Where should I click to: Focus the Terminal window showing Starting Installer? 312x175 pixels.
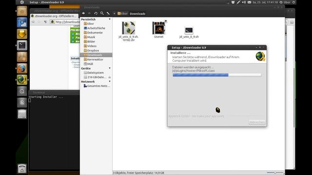tap(54, 131)
